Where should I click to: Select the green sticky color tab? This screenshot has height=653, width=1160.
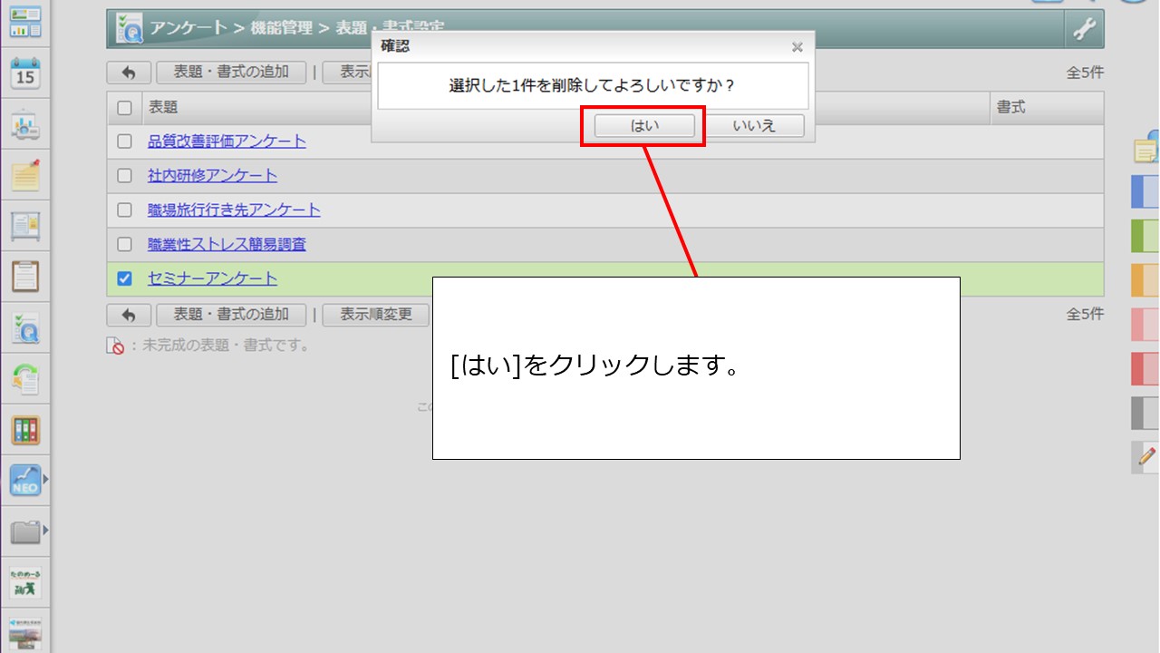(x=1145, y=236)
